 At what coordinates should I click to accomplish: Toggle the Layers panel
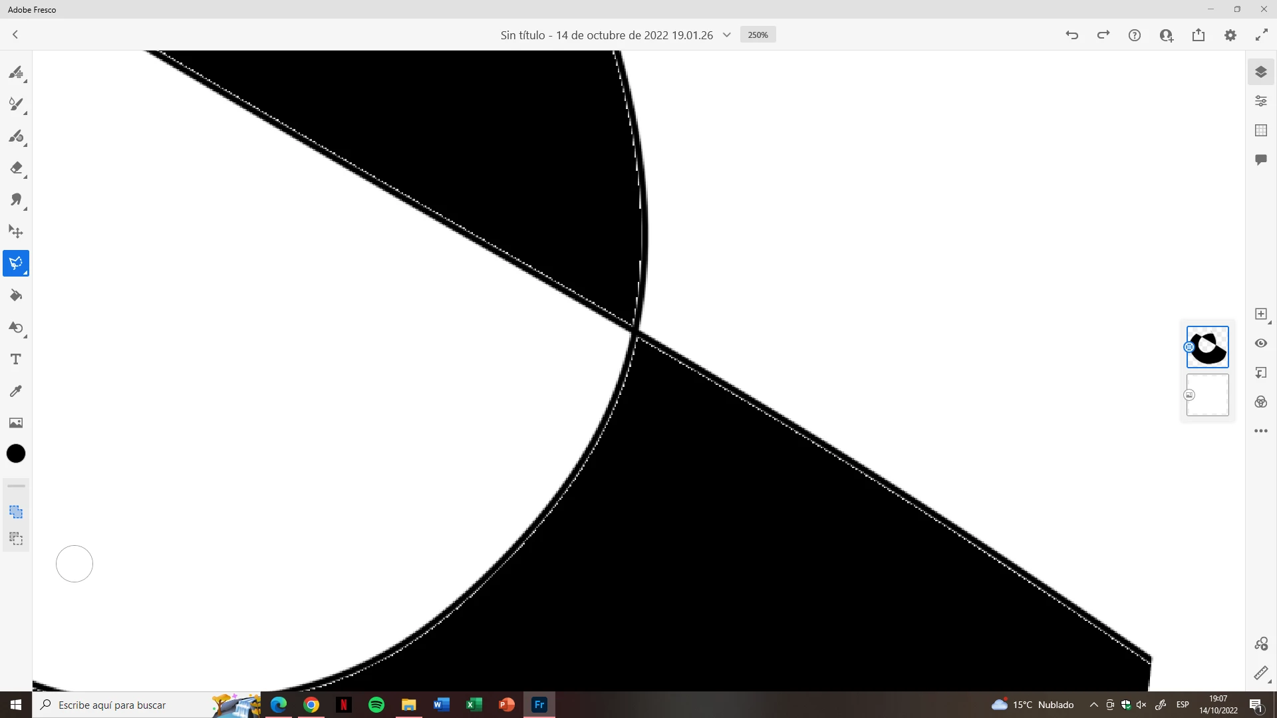[1260, 72]
